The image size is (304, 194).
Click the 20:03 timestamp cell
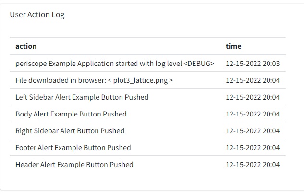253,64
